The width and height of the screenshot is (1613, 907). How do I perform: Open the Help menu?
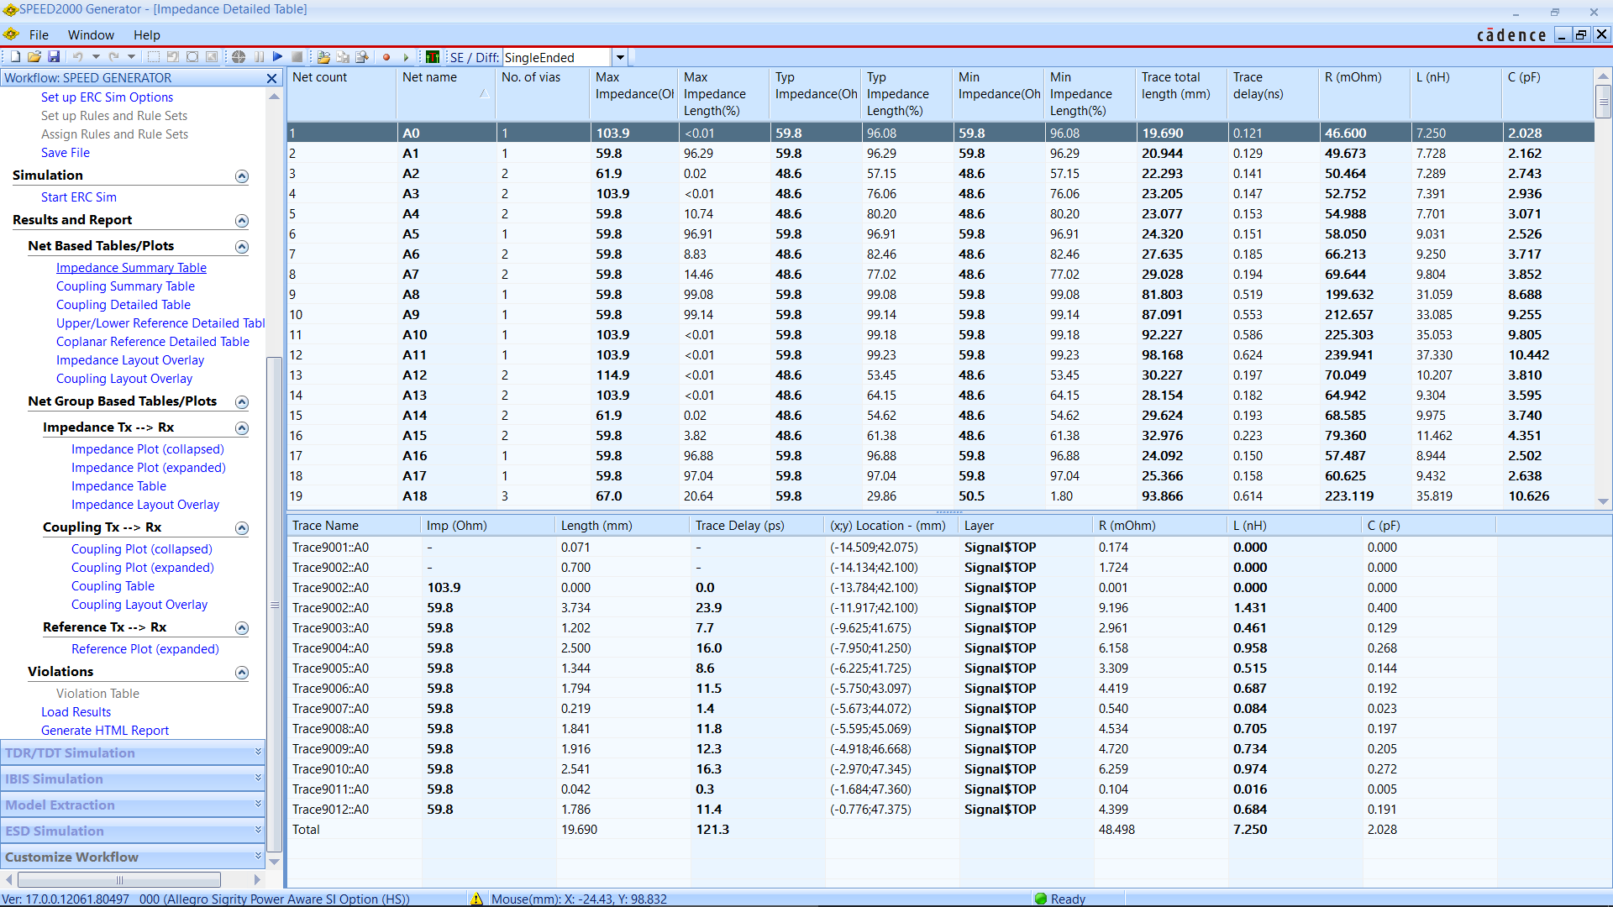pos(146,34)
